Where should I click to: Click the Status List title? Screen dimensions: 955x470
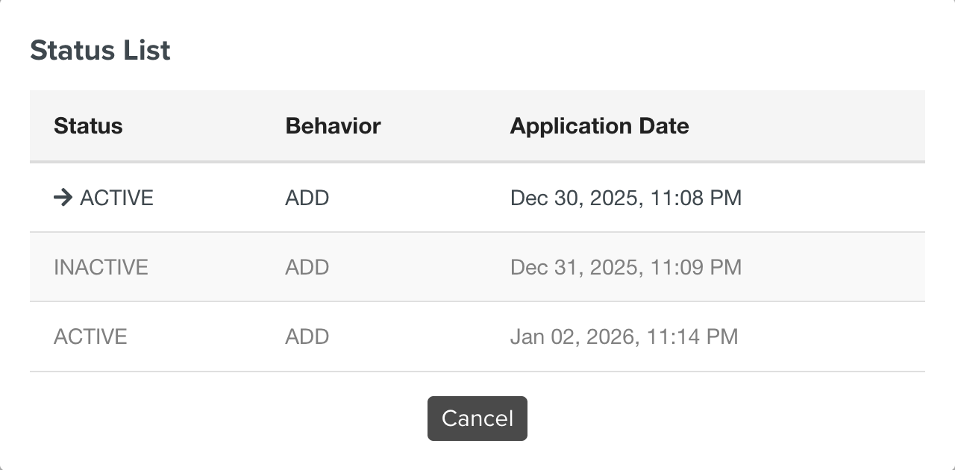tap(100, 50)
